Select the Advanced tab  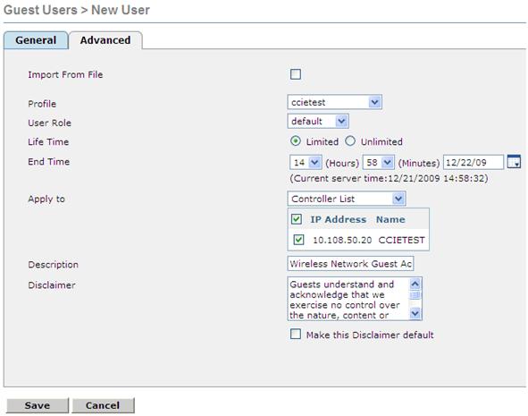105,40
